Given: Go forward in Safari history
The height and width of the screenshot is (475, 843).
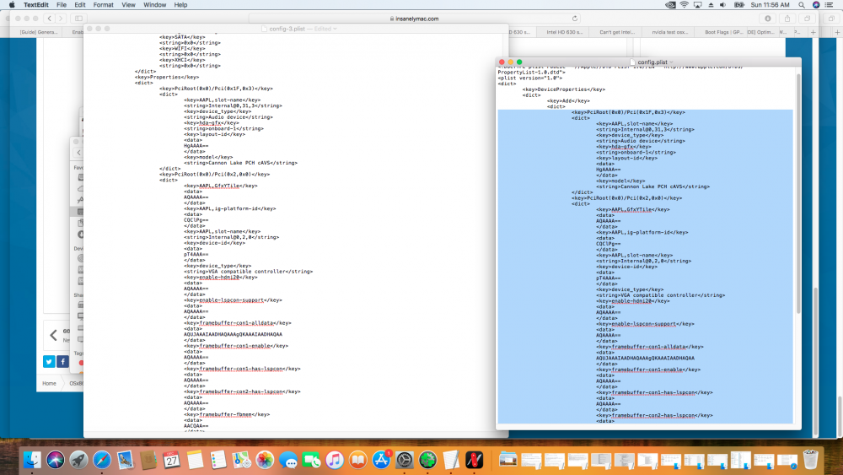Looking at the screenshot, I should click(61, 19).
